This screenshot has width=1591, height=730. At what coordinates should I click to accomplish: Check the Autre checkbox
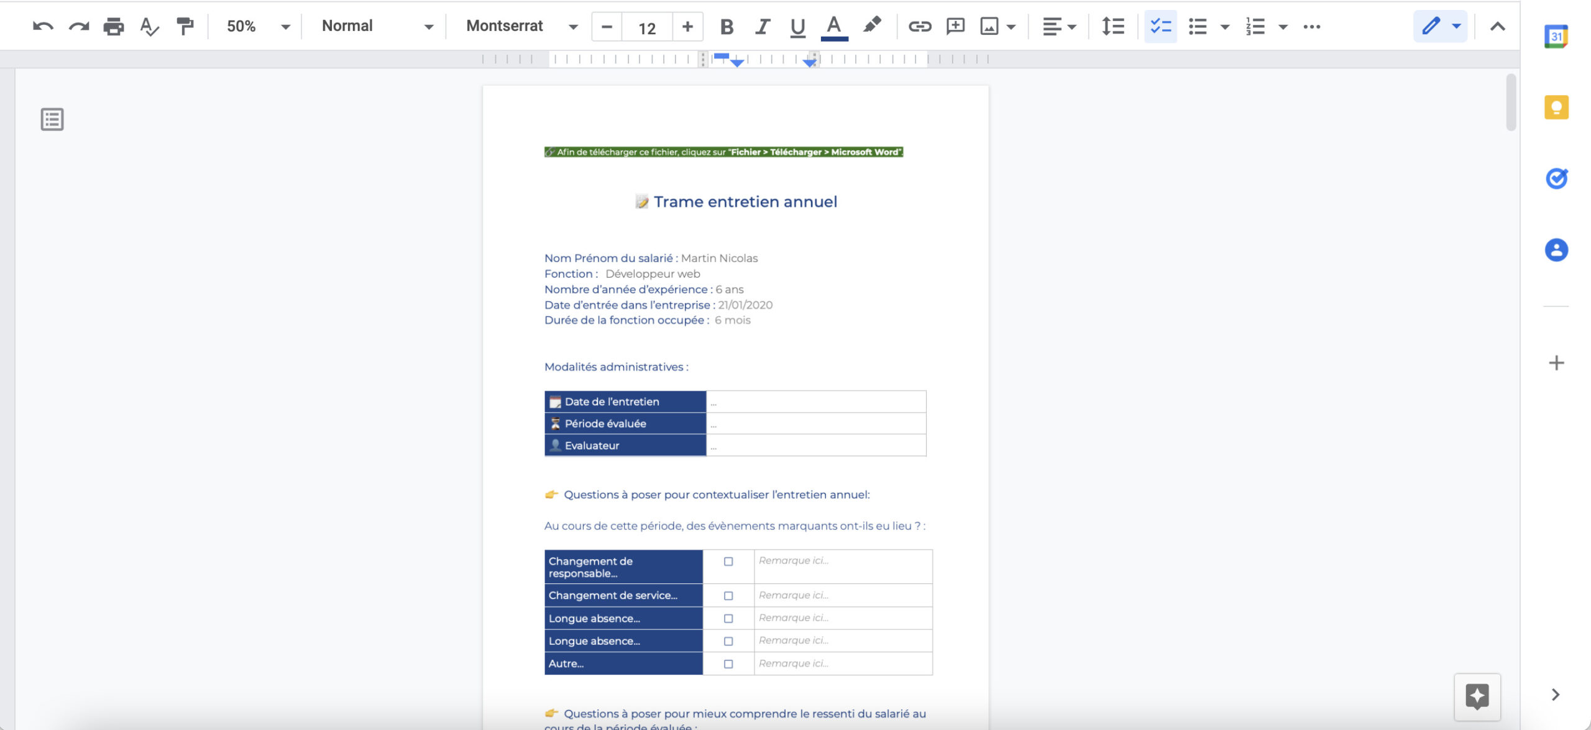click(728, 664)
